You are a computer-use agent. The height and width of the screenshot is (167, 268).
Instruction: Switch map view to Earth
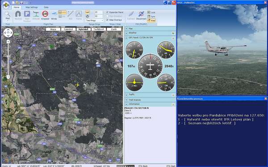click(x=114, y=29)
